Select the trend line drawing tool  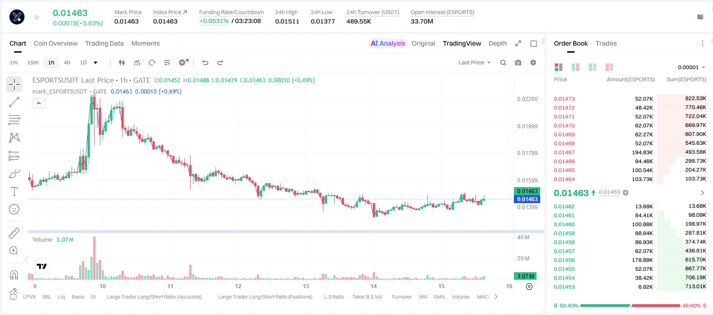click(x=14, y=102)
